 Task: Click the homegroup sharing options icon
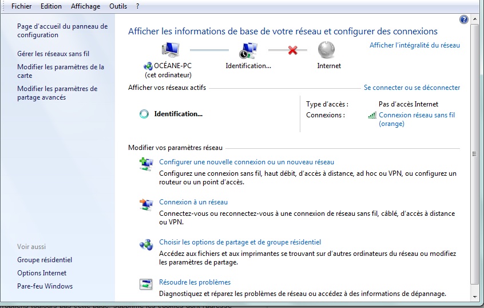[x=146, y=244]
